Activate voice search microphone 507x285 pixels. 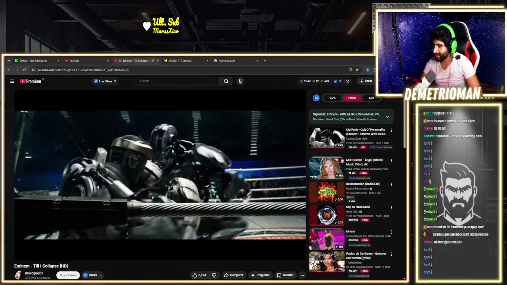(240, 81)
